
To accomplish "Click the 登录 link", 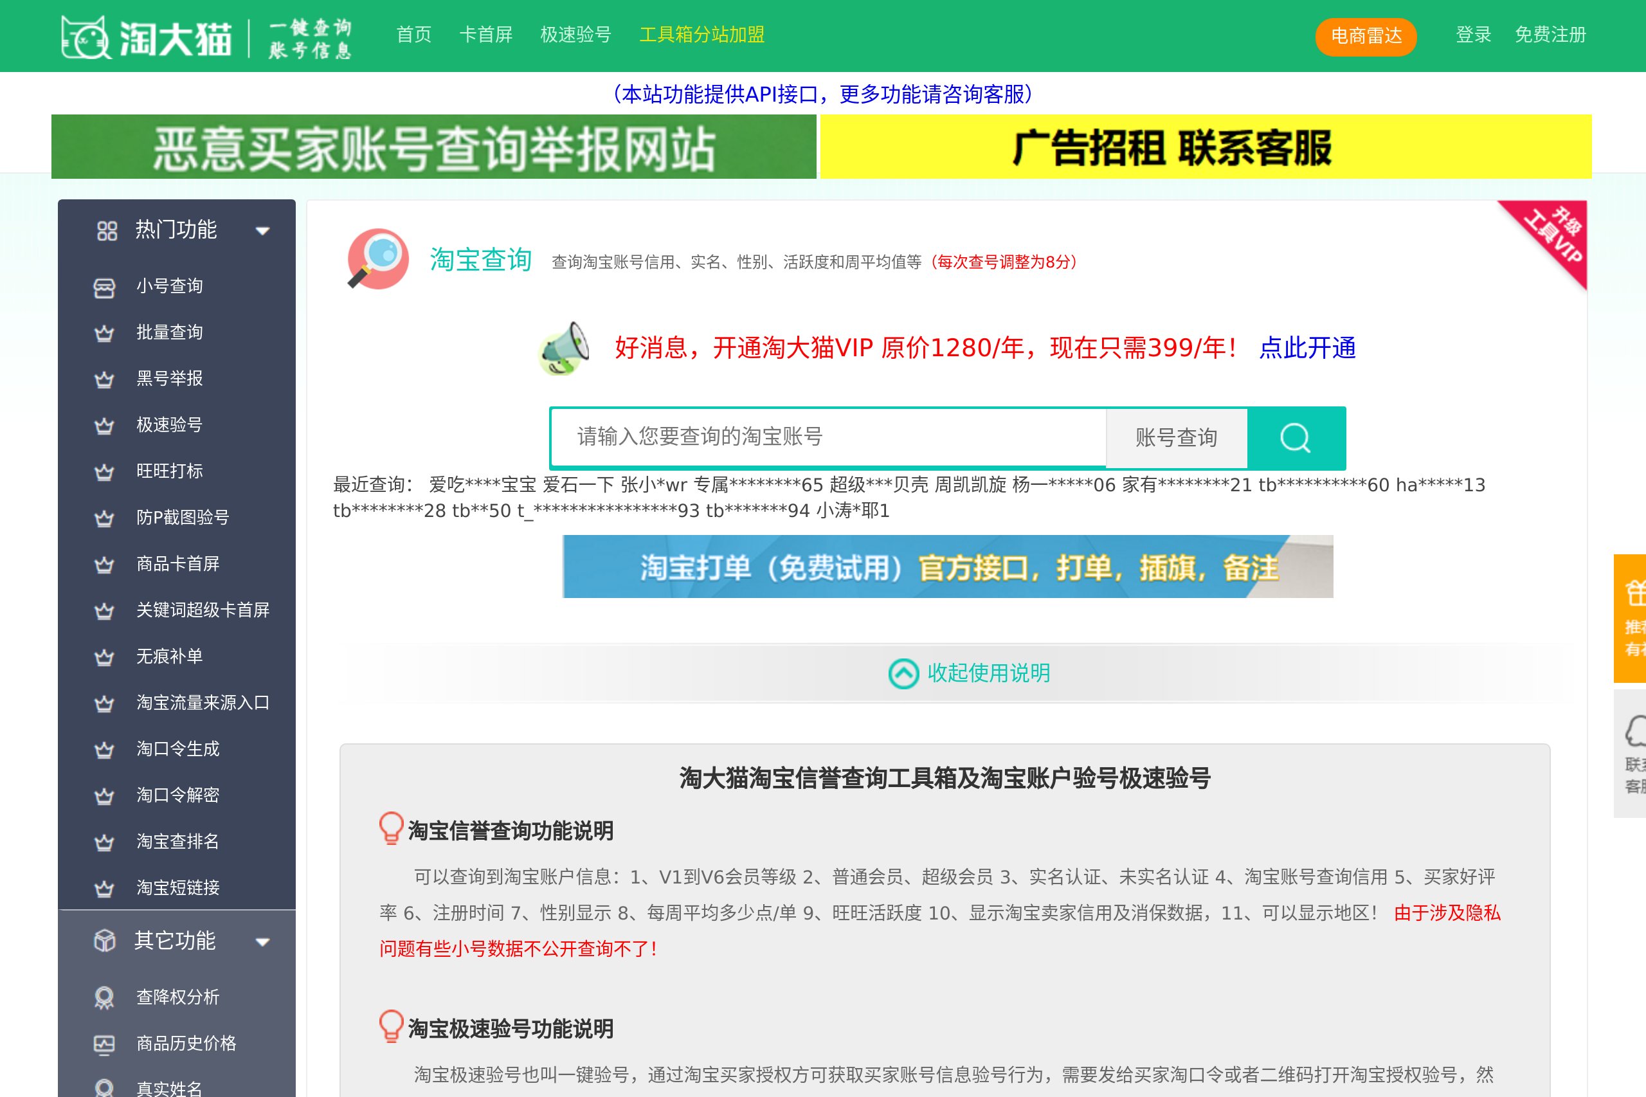I will [1473, 35].
